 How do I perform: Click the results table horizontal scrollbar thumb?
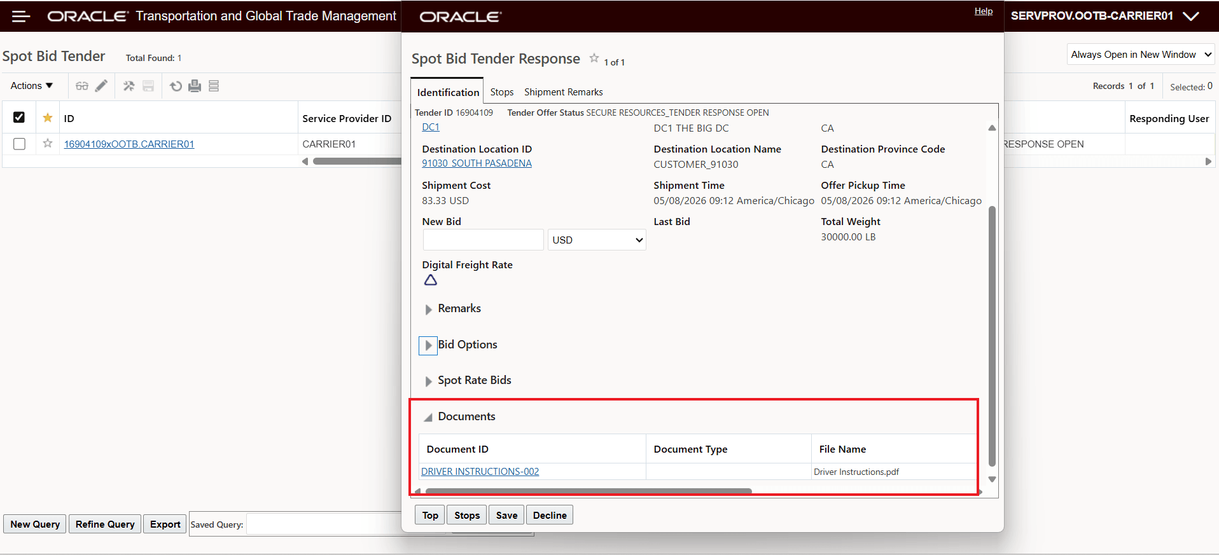357,161
